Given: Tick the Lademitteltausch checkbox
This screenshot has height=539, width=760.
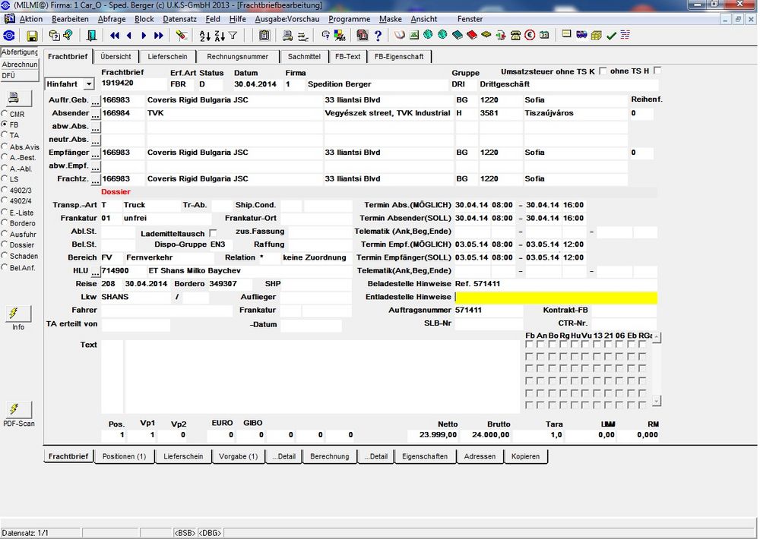Looking at the screenshot, I should click(213, 233).
